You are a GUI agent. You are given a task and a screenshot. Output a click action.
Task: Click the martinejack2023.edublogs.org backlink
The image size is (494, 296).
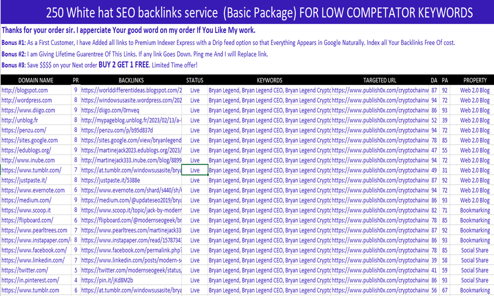[132, 150]
